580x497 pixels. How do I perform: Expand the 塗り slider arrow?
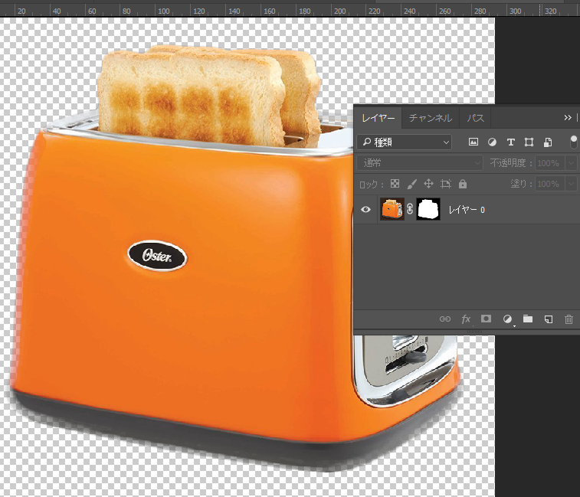(571, 184)
